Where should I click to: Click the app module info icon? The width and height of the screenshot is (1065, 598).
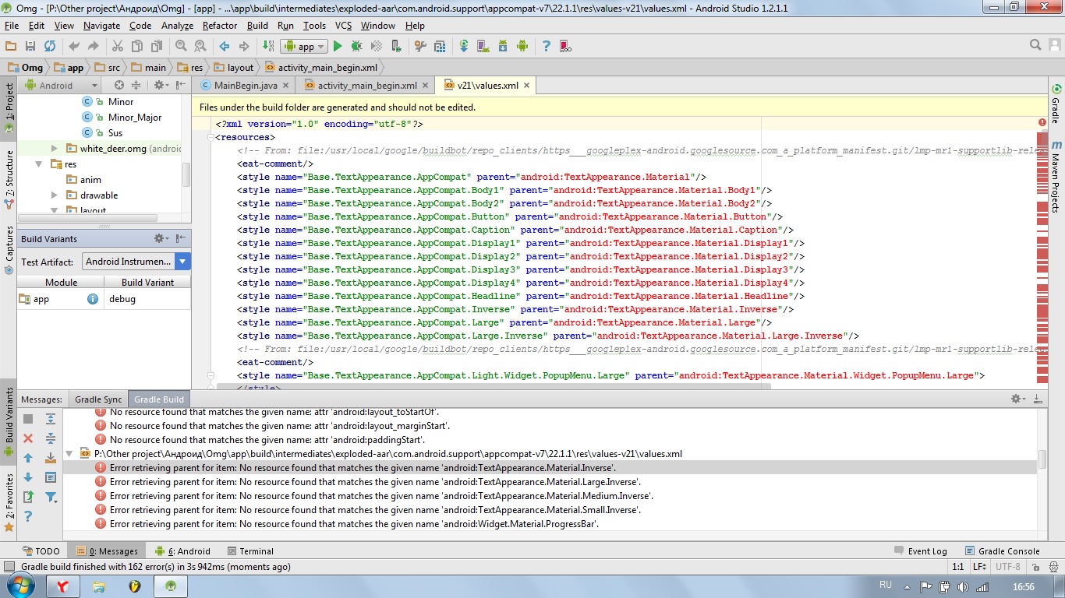[93, 298]
